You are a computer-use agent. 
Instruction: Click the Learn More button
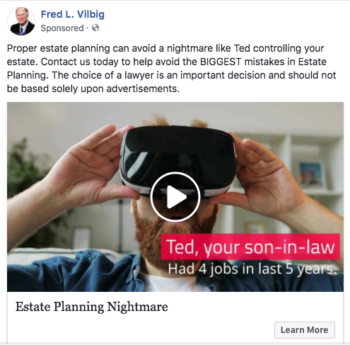pyautogui.click(x=305, y=330)
